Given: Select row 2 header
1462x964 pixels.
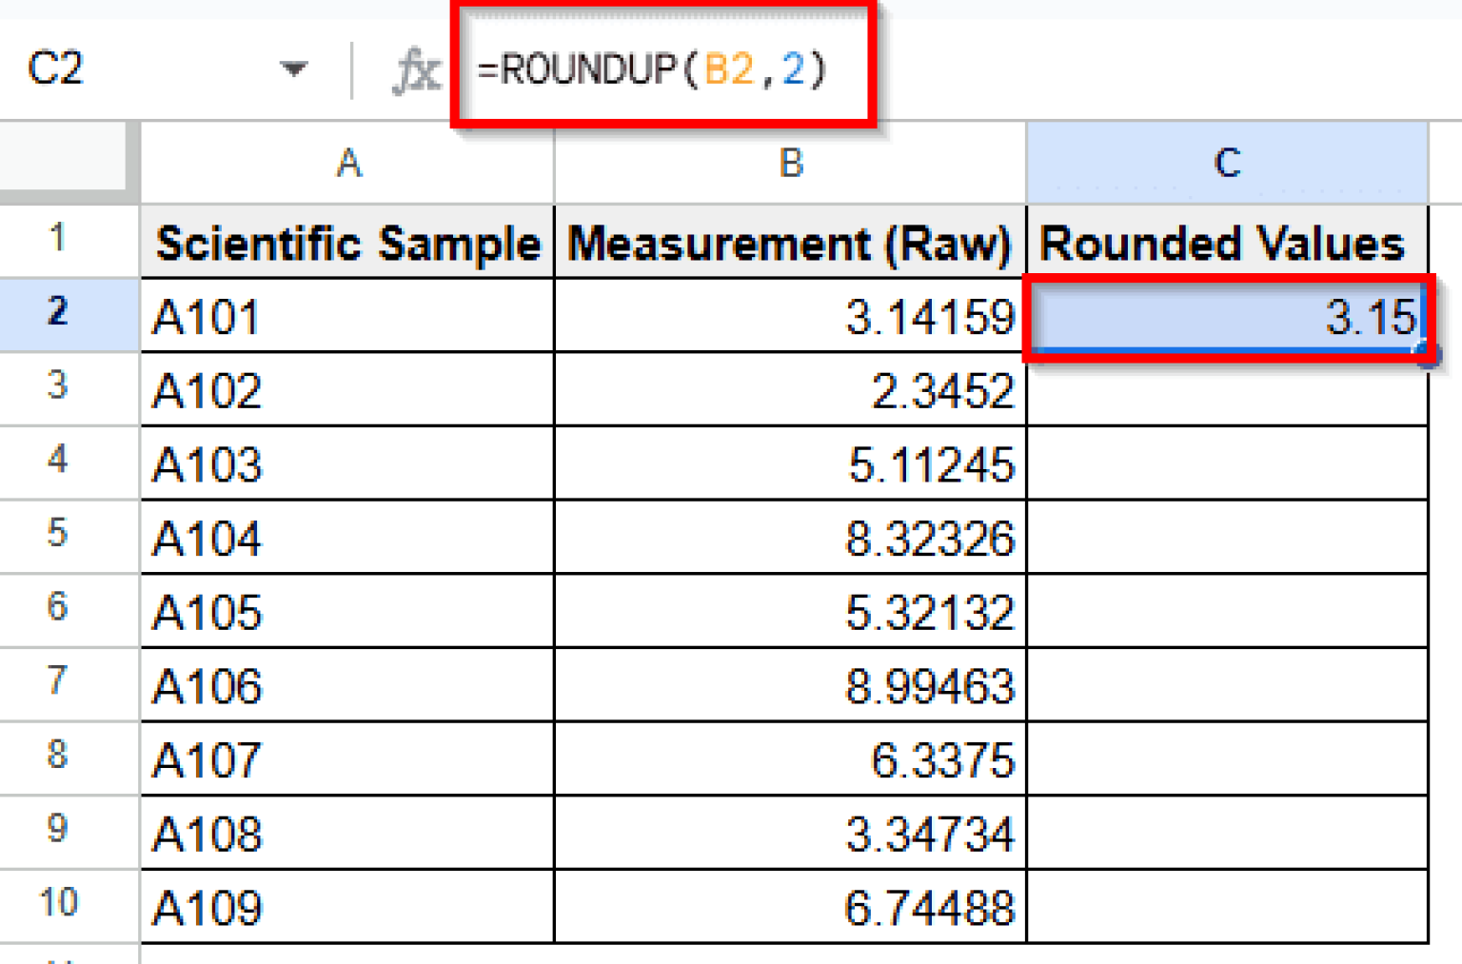Looking at the screenshot, I should [x=58, y=313].
